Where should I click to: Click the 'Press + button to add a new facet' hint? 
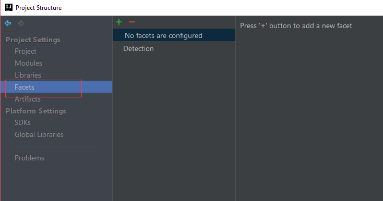[x=296, y=26]
